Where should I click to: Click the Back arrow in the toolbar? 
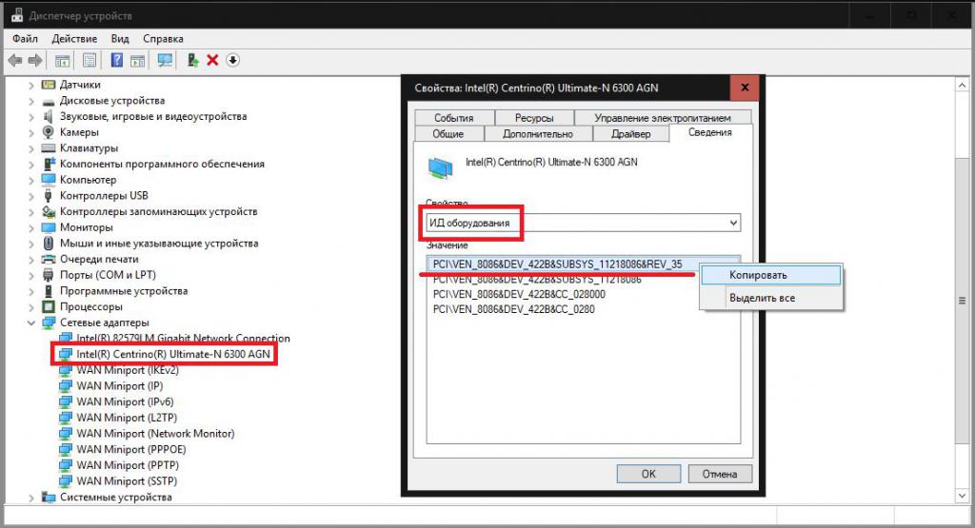(15, 60)
